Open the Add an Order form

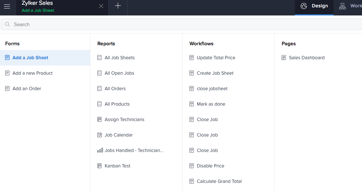[27, 89]
